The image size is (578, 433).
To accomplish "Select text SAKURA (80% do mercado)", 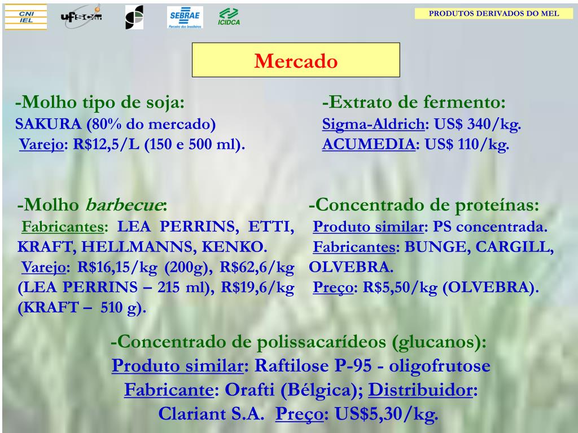I will 115,124.
